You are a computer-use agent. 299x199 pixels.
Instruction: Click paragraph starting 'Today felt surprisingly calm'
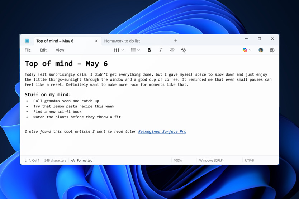click(148, 79)
